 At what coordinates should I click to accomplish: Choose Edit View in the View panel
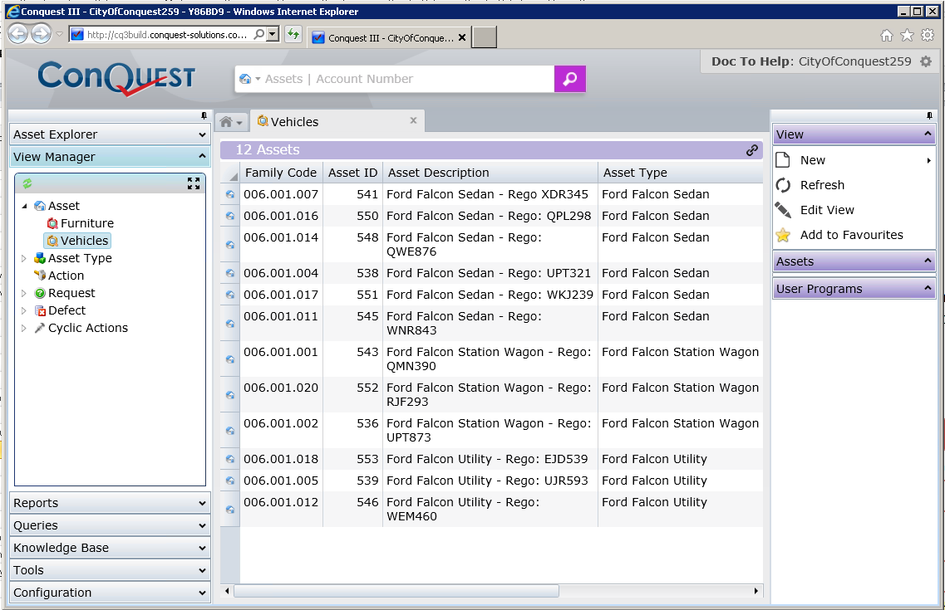pyautogui.click(x=827, y=210)
